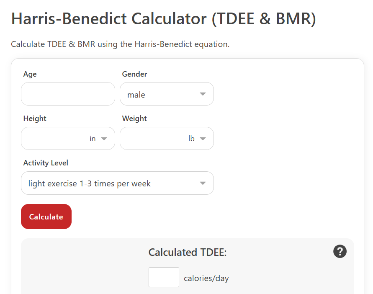The image size is (373, 294).
Task: Click the 'Activity Level' label
Action: point(46,163)
